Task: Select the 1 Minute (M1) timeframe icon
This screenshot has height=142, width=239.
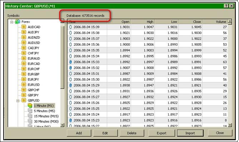Action: point(30,105)
